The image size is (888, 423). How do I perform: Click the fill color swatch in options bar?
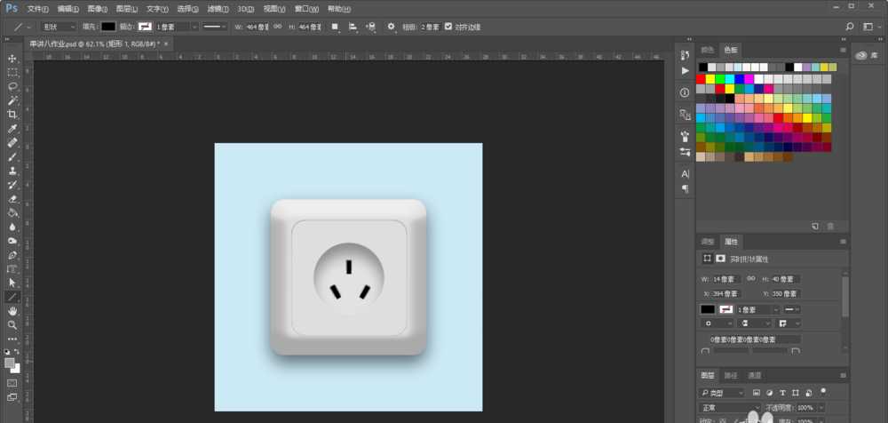pos(107,27)
